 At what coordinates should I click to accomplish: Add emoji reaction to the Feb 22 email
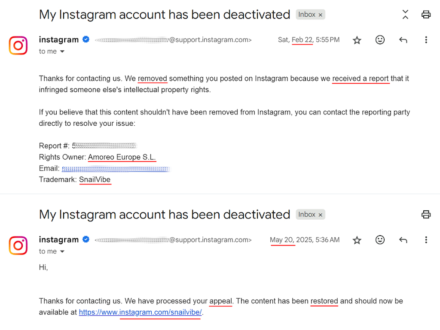click(380, 40)
